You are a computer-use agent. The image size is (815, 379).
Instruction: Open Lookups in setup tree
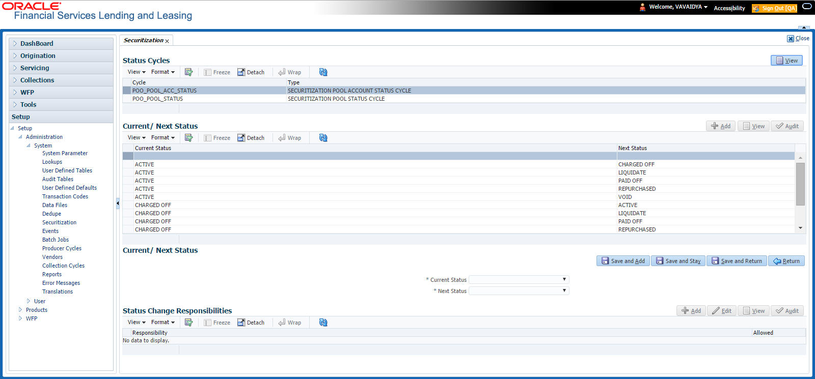(x=52, y=162)
